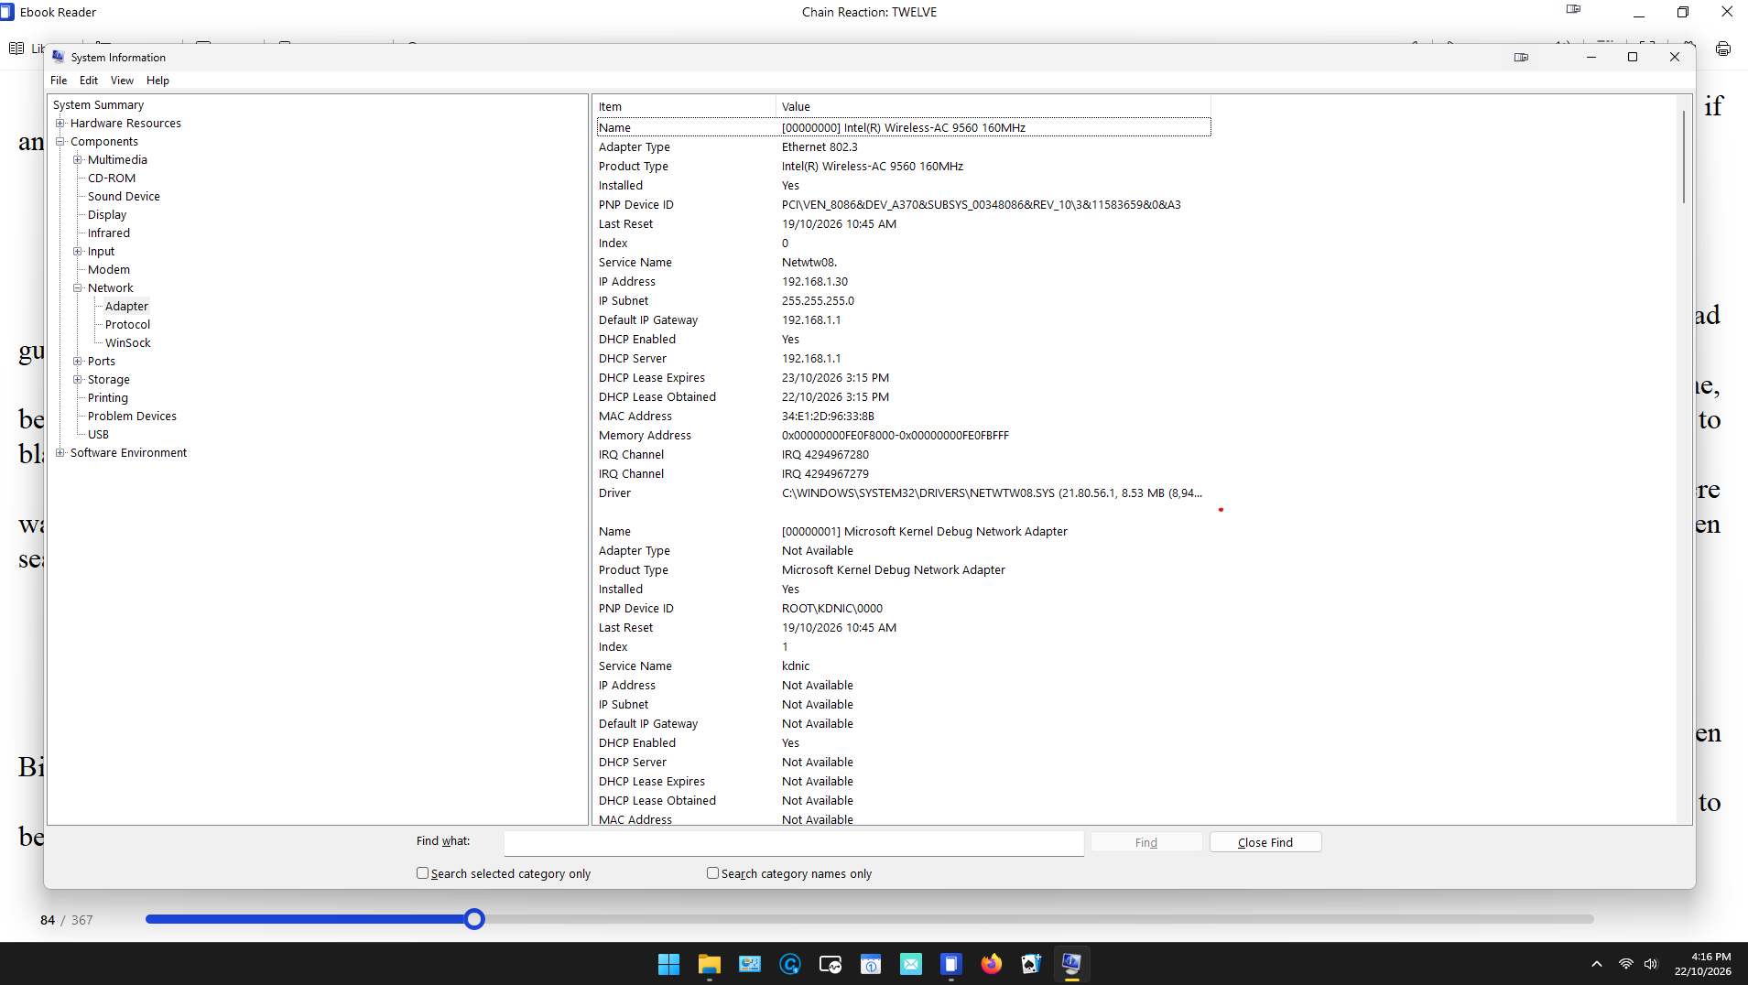1748x985 pixels.
Task: Select the Problem Devices tree item
Action: pyautogui.click(x=132, y=417)
